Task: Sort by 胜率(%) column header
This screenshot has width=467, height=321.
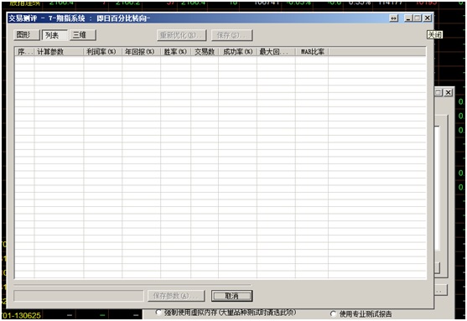Action: (x=176, y=52)
